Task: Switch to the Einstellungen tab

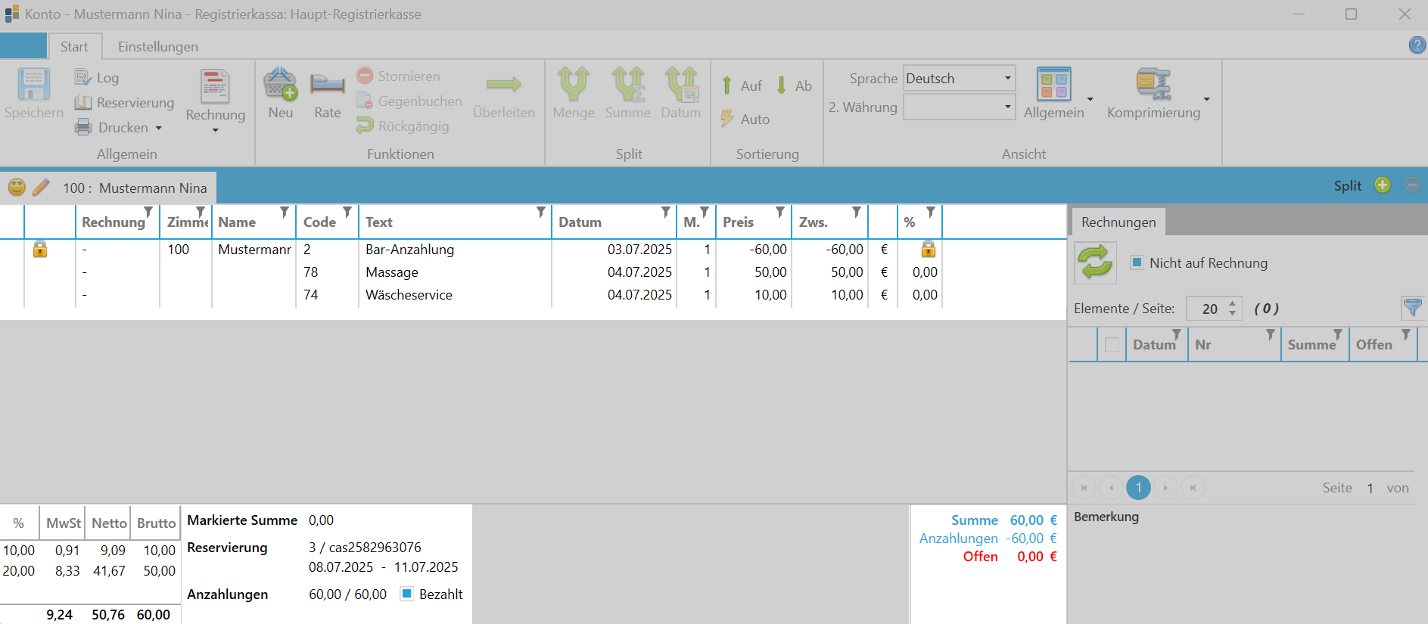Action: pyautogui.click(x=158, y=46)
